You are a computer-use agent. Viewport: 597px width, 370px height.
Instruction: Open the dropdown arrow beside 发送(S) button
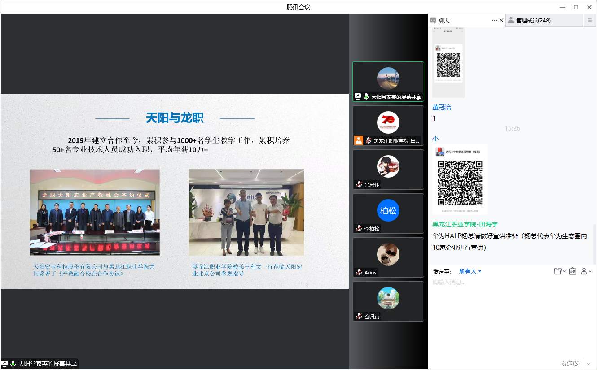[588, 363]
